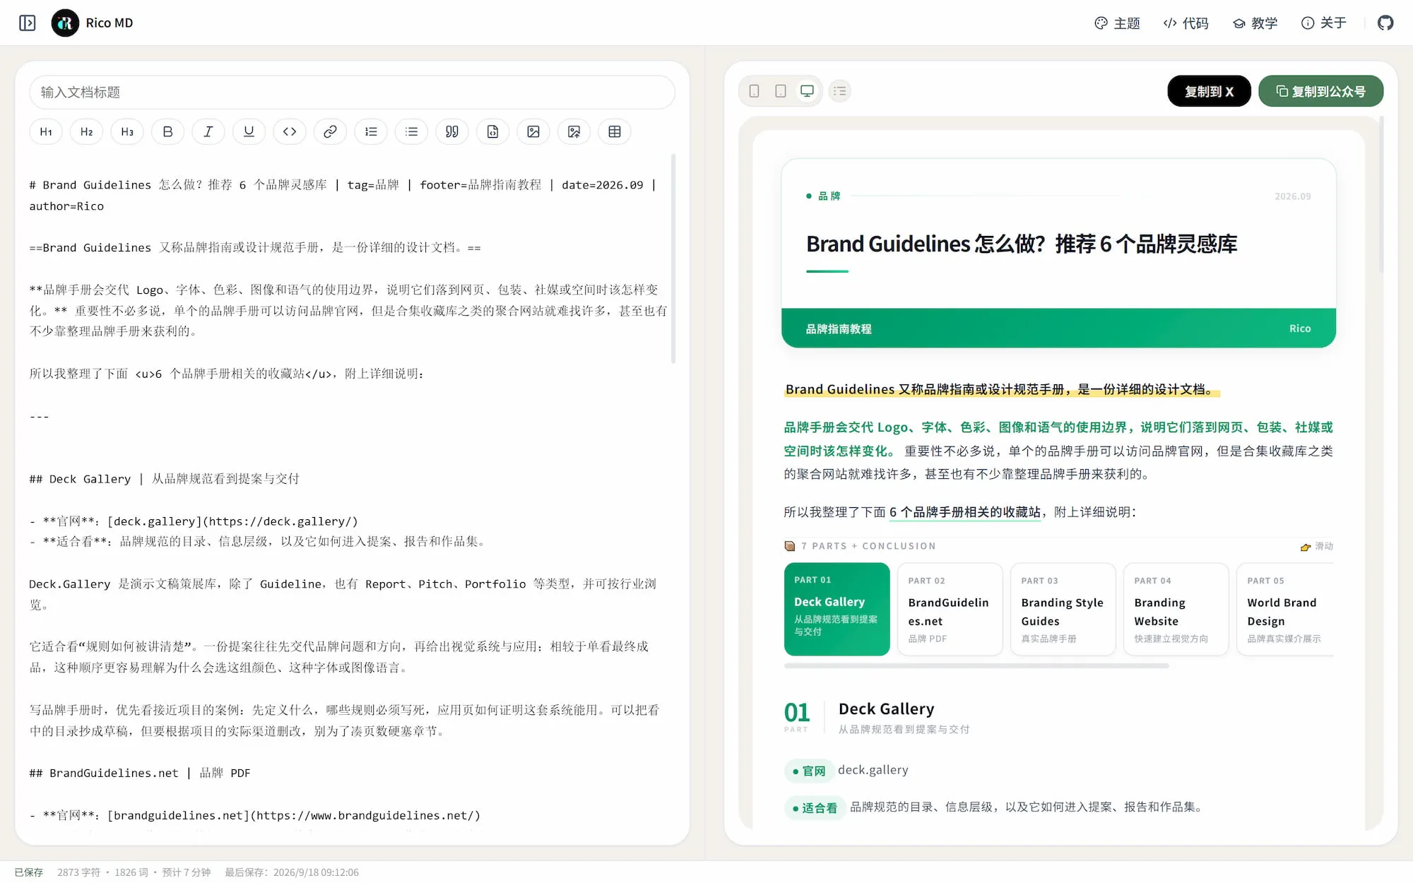Viewport: 1413px width, 883px height.
Task: Select the PART 01 Deck Gallery card
Action: coord(836,609)
